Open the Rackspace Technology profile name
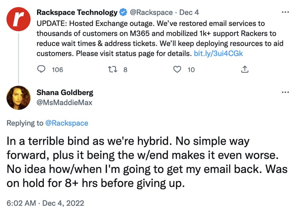The width and height of the screenshot is (298, 215). (x=77, y=12)
